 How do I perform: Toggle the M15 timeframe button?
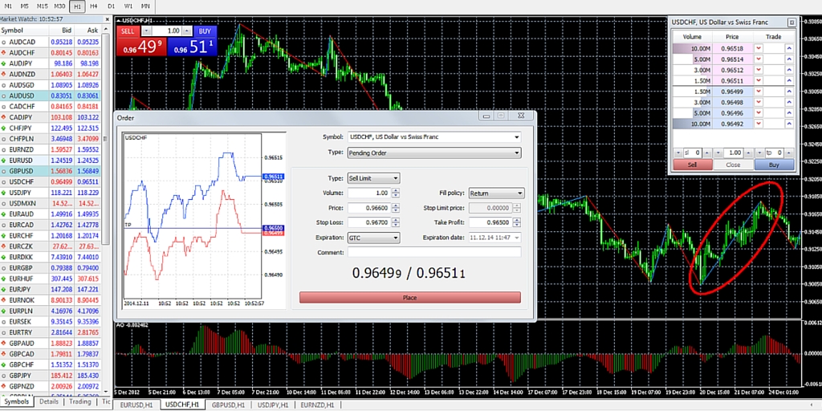(42, 6)
